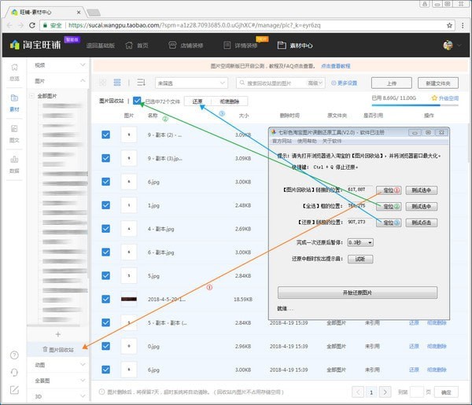Click the browser reload icon
Image resolution: width=472 pixels, height=405 pixels.
pyautogui.click(x=32, y=25)
